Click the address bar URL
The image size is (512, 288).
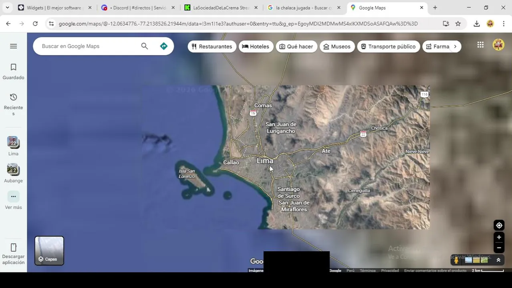(x=238, y=24)
